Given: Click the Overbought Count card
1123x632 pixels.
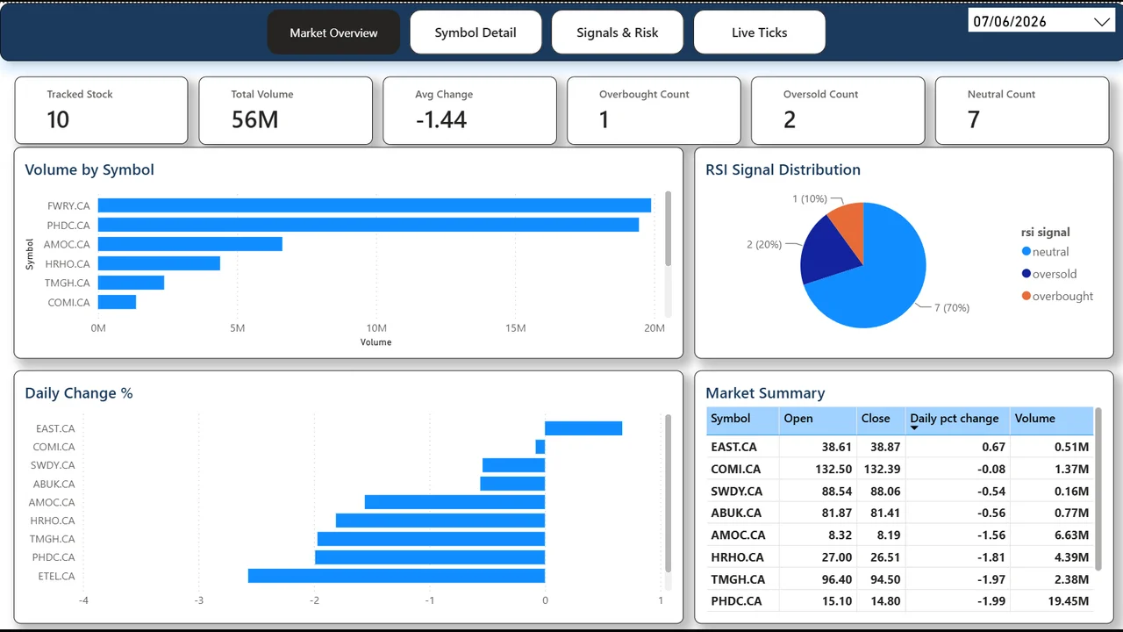Looking at the screenshot, I should pos(654,111).
